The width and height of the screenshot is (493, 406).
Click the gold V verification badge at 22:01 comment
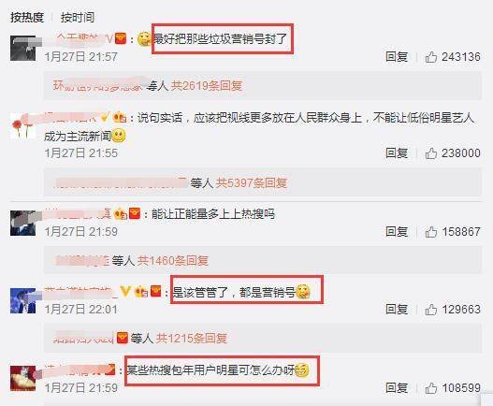[x=125, y=292]
